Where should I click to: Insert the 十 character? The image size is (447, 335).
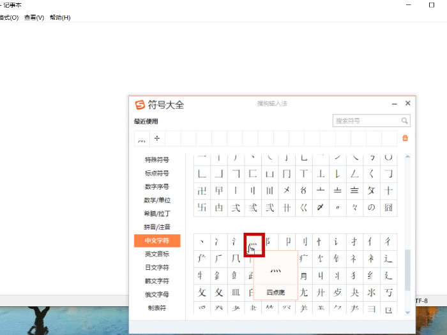tap(388, 191)
